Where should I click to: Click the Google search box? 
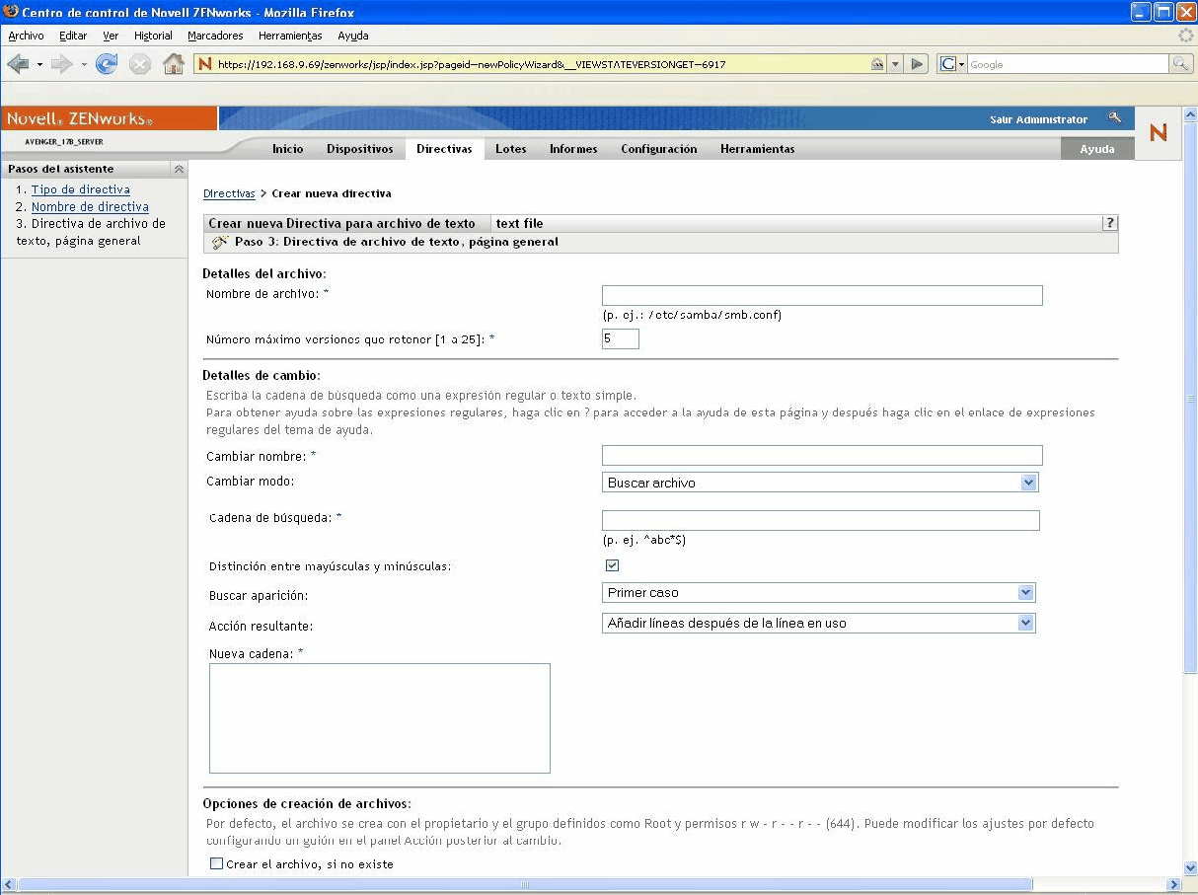[x=1068, y=64]
